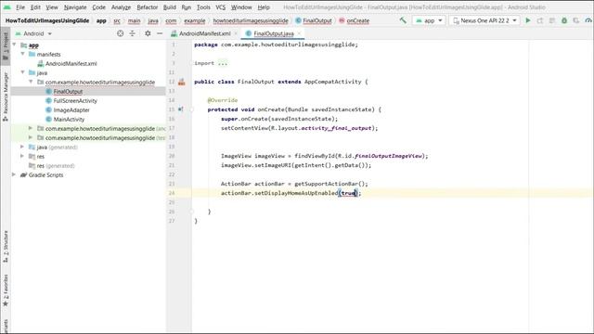Fold the onCreate method on line 15
The image size is (594, 334).
[192, 109]
